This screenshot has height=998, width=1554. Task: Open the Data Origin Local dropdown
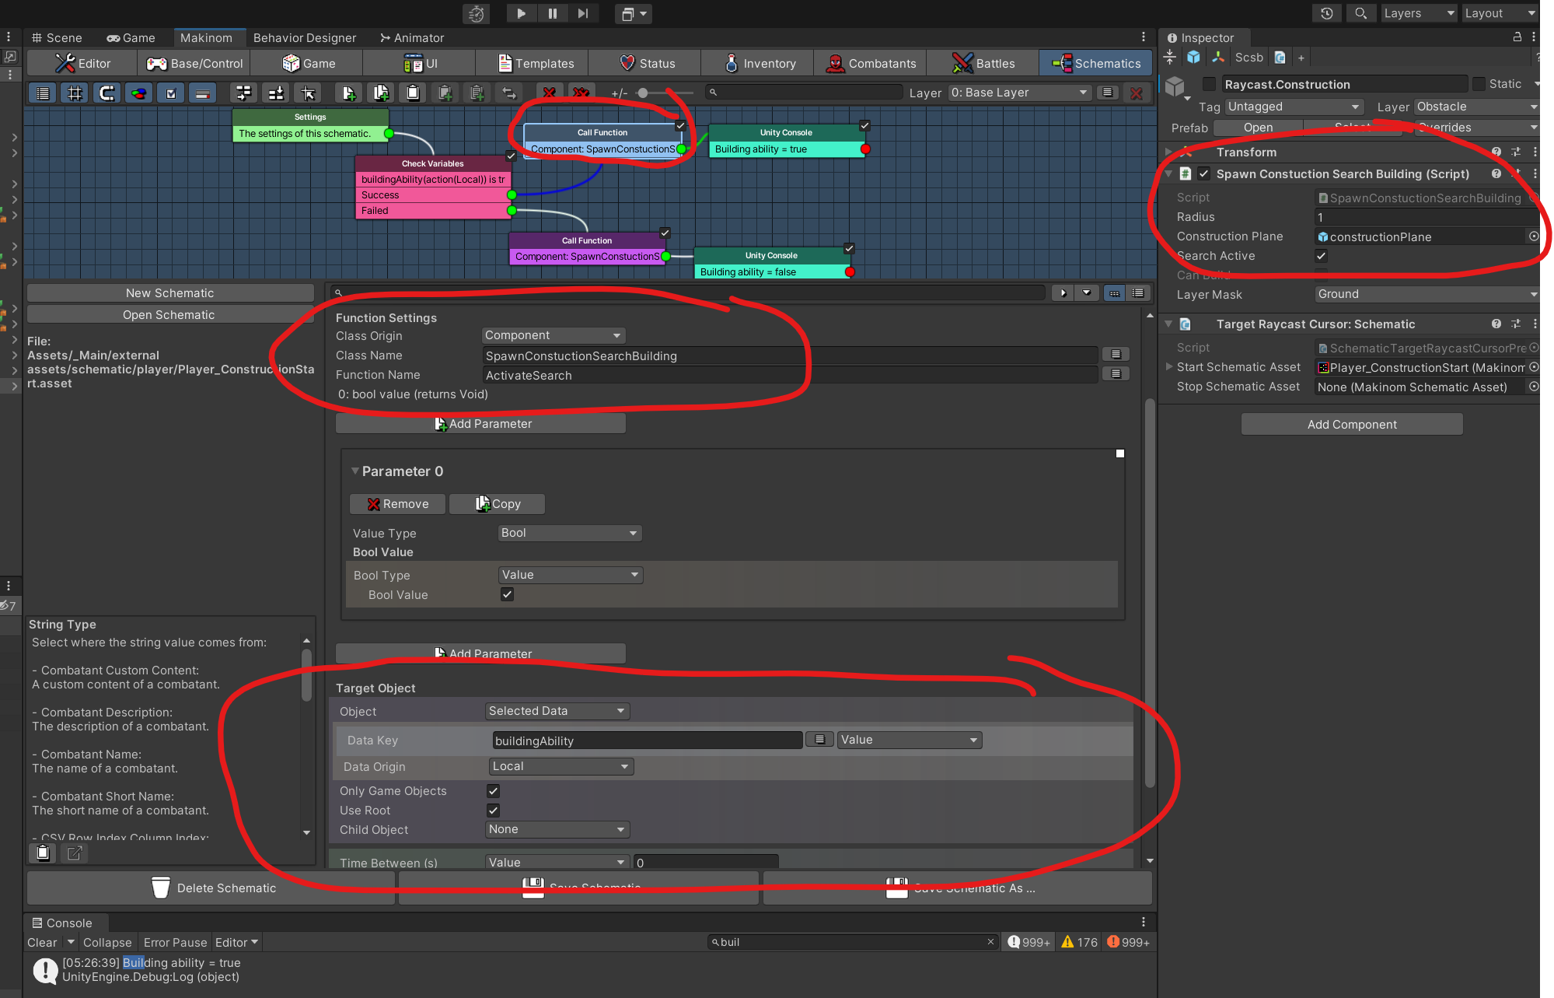[561, 766]
